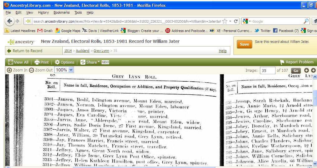Click the Help link beside breadcrumbs
Viewport: 317px width, 168px height.
[x=223, y=51]
